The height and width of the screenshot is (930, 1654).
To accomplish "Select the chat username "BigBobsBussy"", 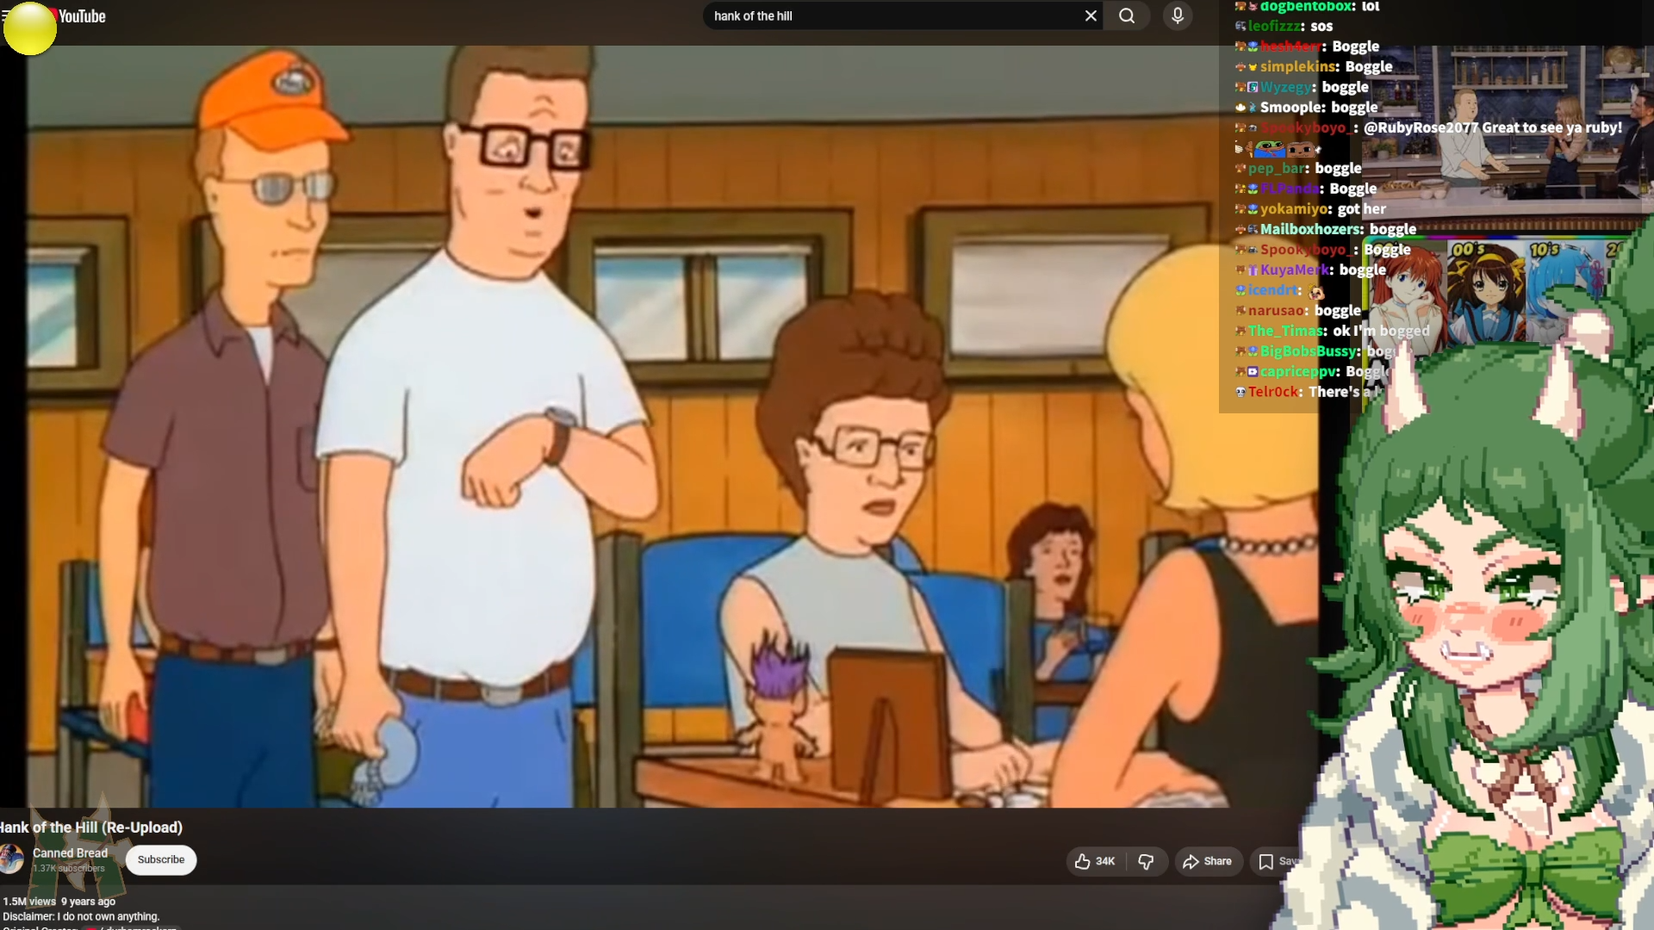I will click(1309, 351).
